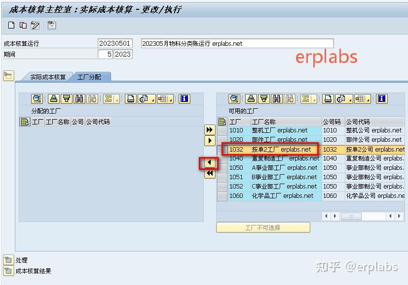Click select-all icon in 可用的工厂 table header

pyautogui.click(x=222, y=122)
